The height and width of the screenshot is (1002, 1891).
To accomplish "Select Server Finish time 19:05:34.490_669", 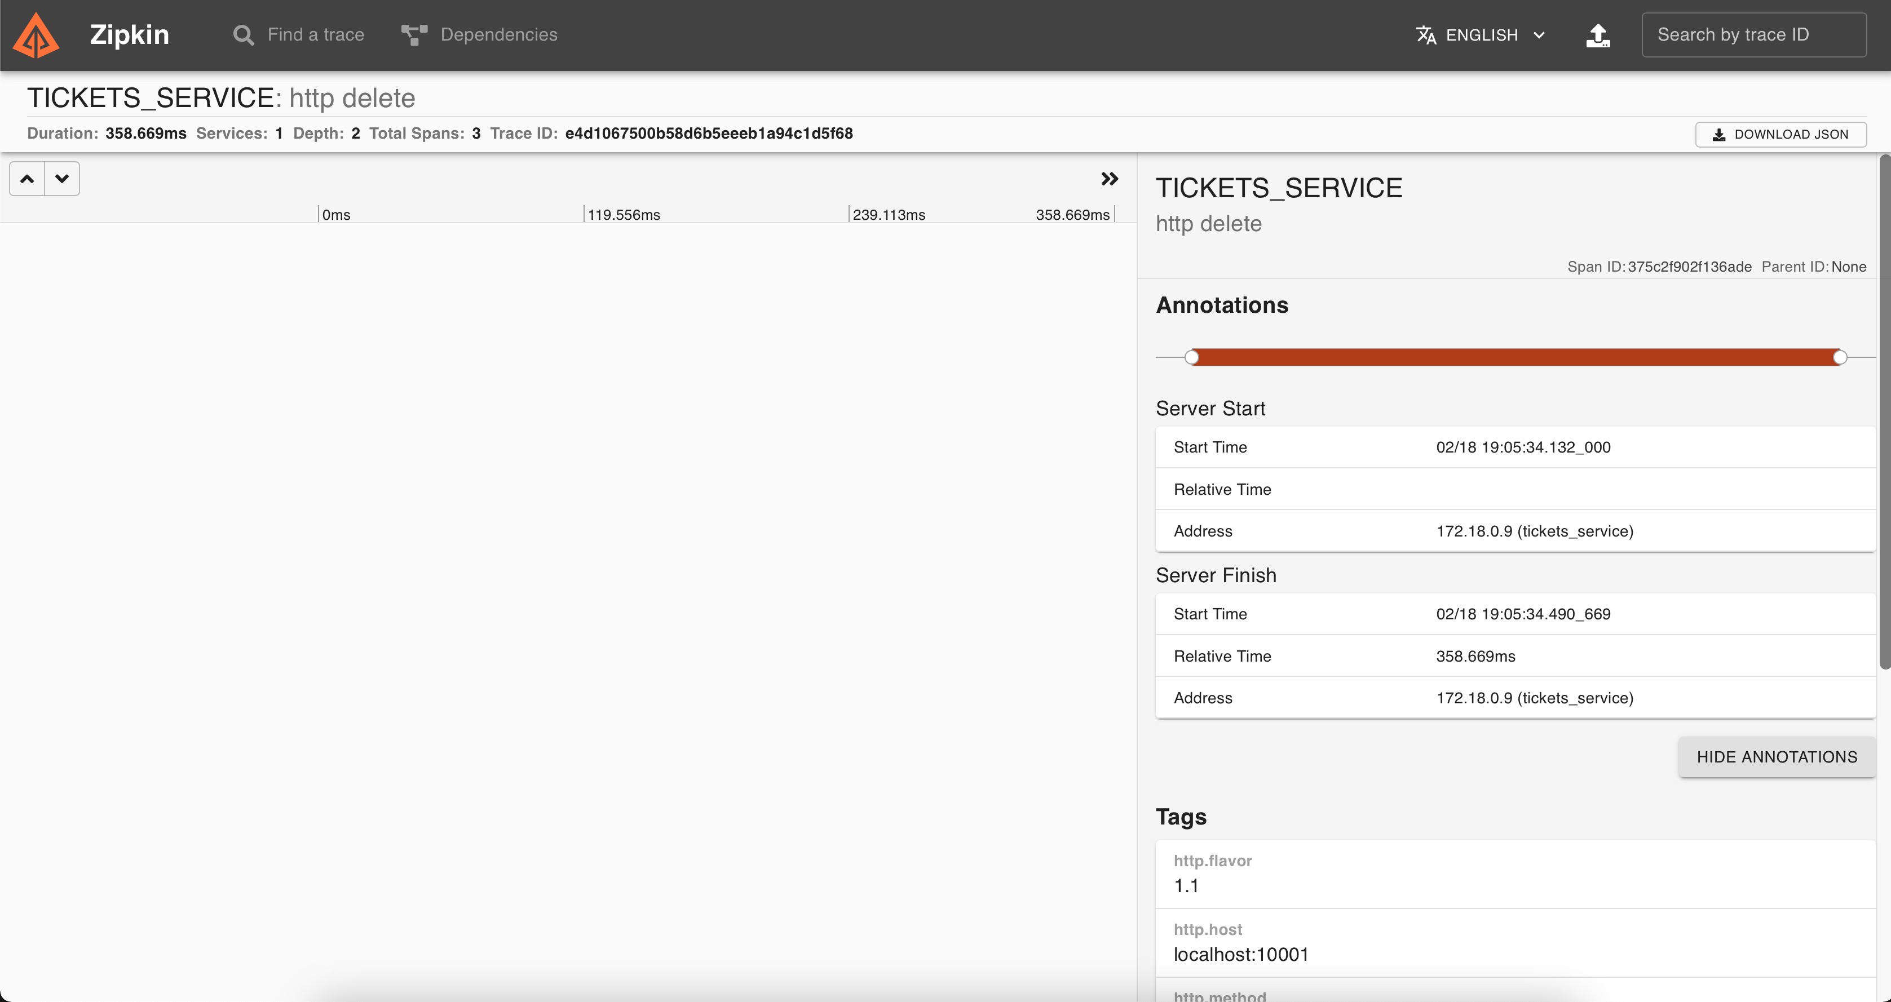I will click(x=1523, y=614).
